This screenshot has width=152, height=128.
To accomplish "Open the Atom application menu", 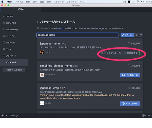I will pos(9,2).
